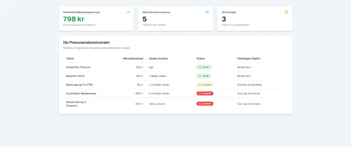Click the Tjänst column header
Screen dimensions: 351x147
tap(70, 58)
